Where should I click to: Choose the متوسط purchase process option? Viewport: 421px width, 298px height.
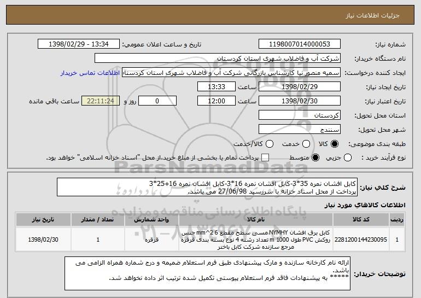pos(315,157)
